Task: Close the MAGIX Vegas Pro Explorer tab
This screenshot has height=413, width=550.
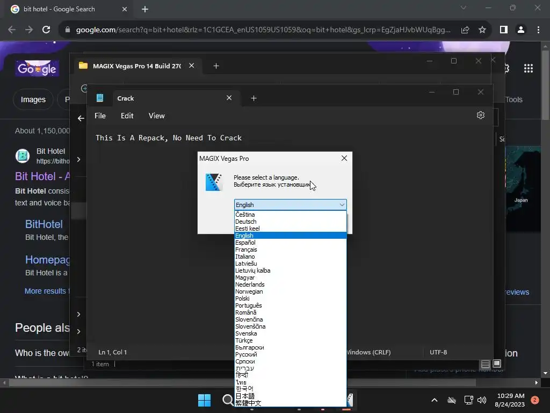Action: point(192,66)
